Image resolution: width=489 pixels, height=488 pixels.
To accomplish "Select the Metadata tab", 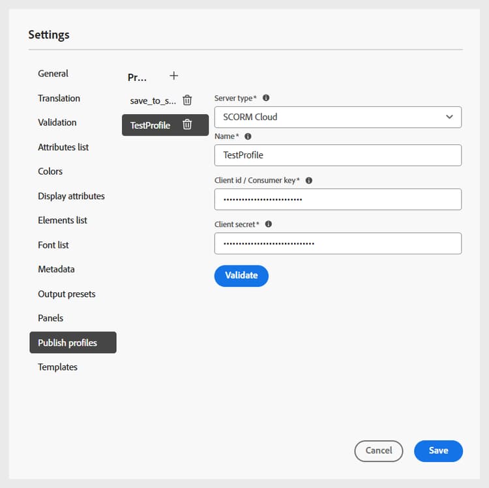I will coord(56,269).
